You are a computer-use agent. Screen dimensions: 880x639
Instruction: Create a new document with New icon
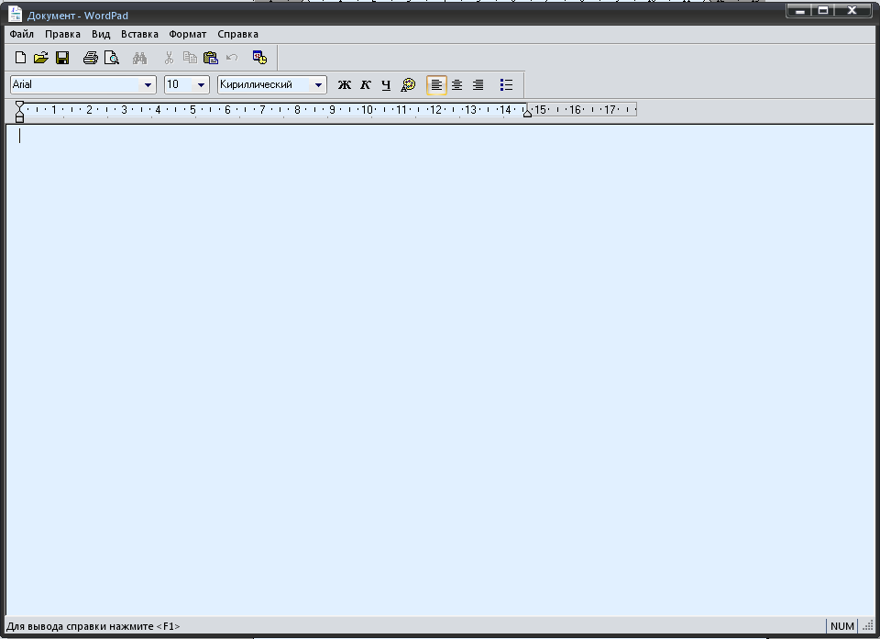coord(20,57)
